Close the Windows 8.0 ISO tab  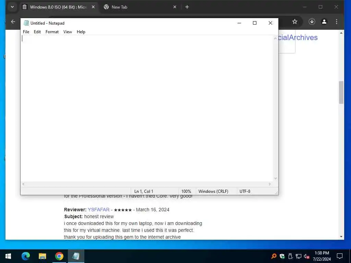click(x=93, y=7)
